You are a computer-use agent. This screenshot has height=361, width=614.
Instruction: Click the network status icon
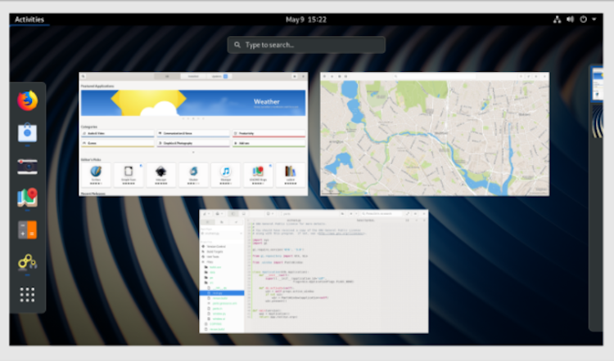557,19
